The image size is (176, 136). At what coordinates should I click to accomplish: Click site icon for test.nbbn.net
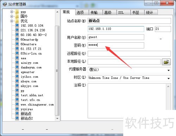(x=17, y=95)
